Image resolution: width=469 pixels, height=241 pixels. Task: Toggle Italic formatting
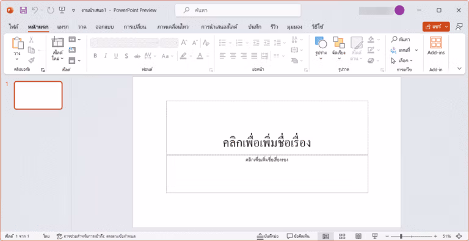click(x=105, y=56)
